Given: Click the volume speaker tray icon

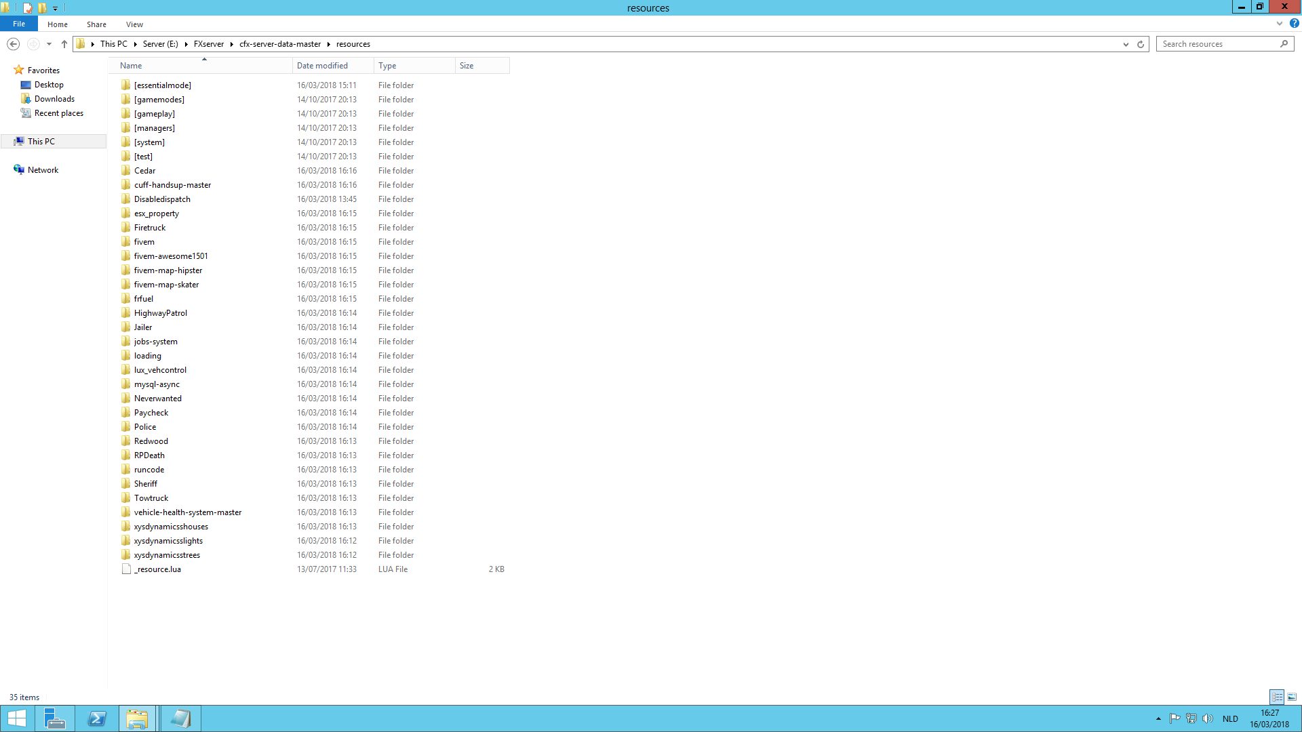Looking at the screenshot, I should 1207,718.
